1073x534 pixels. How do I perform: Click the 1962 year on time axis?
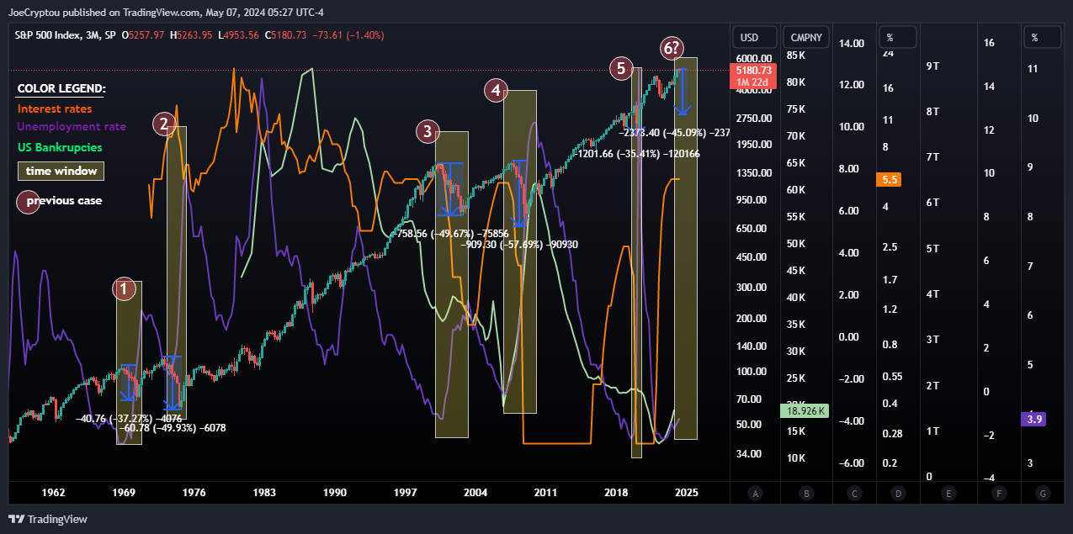pos(53,493)
